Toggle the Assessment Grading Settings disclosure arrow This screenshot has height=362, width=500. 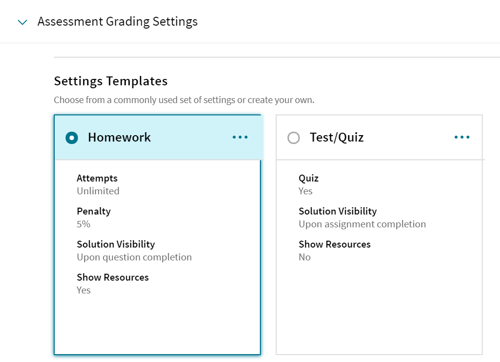(x=22, y=22)
